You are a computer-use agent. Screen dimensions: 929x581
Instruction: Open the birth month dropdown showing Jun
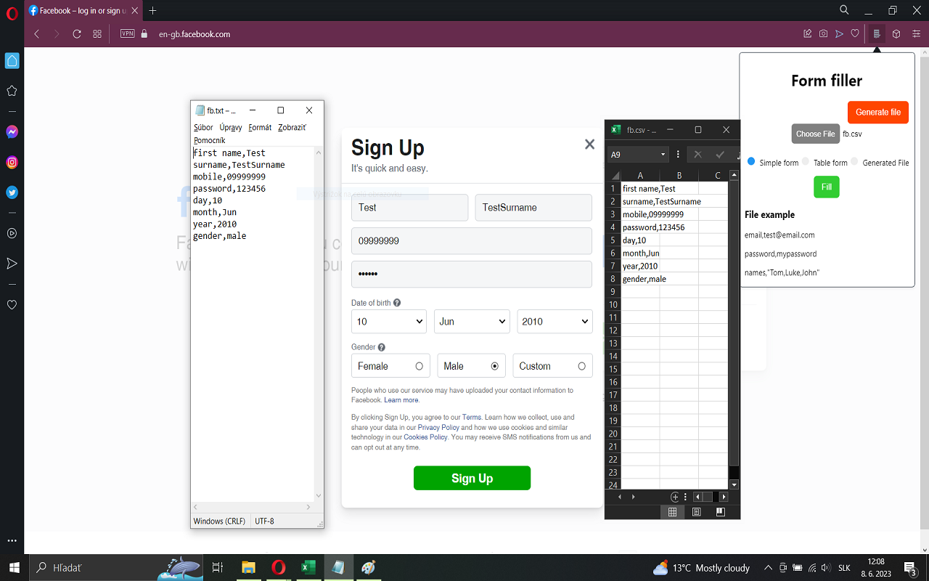point(472,322)
